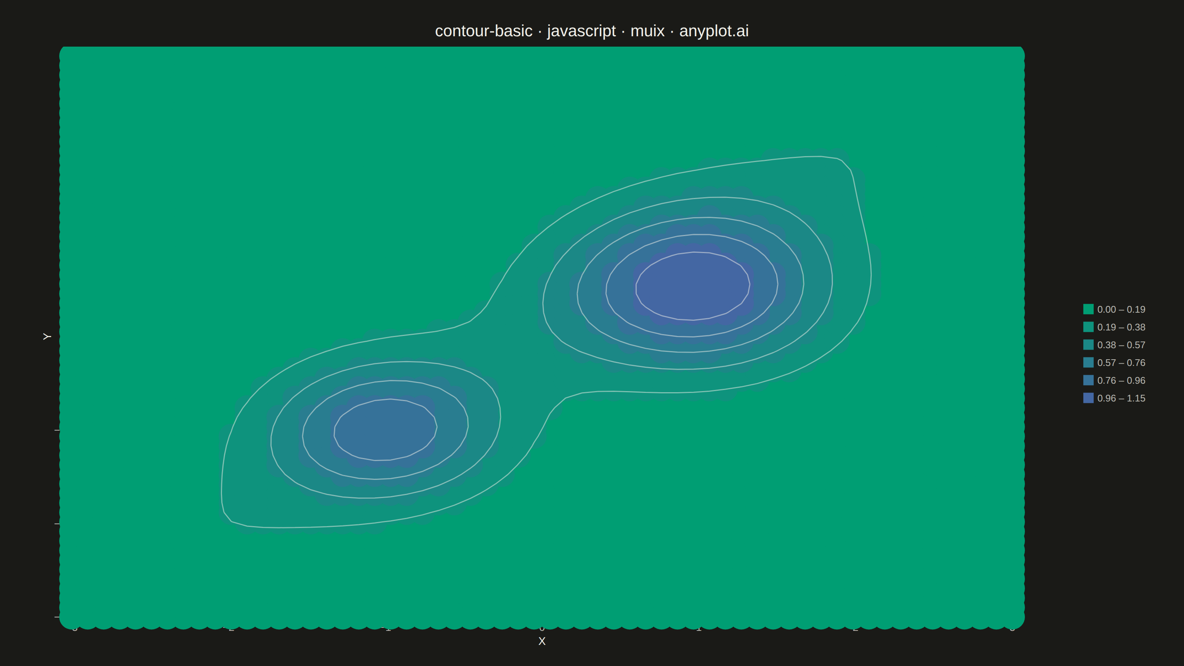
Task: Click the 0.96 – 1.15 legend color swatch
Action: [x=1088, y=398]
